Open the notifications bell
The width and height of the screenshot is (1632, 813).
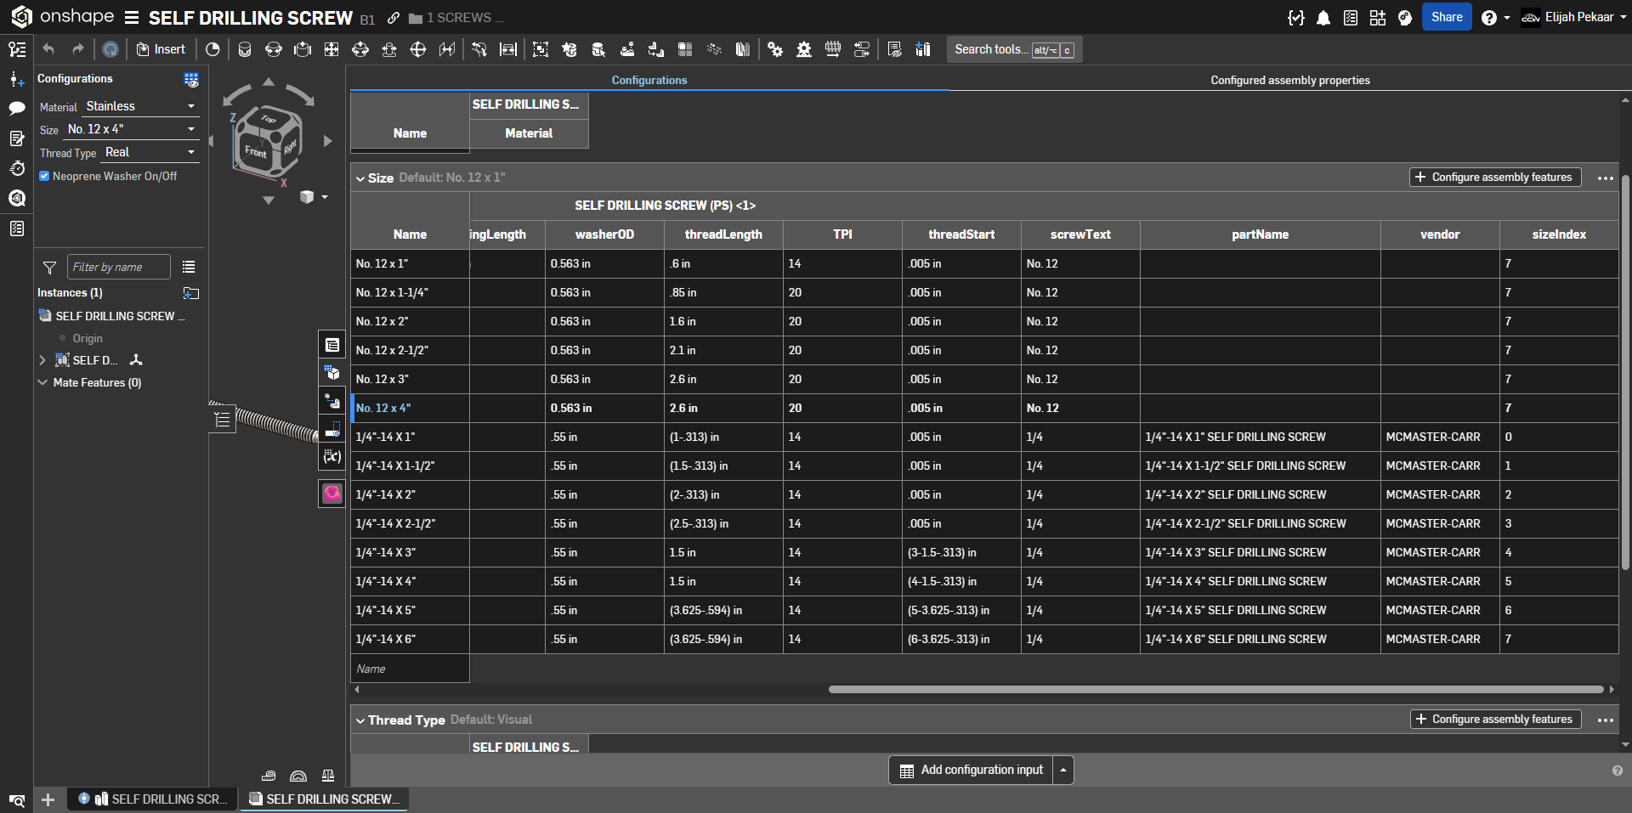pyautogui.click(x=1323, y=18)
